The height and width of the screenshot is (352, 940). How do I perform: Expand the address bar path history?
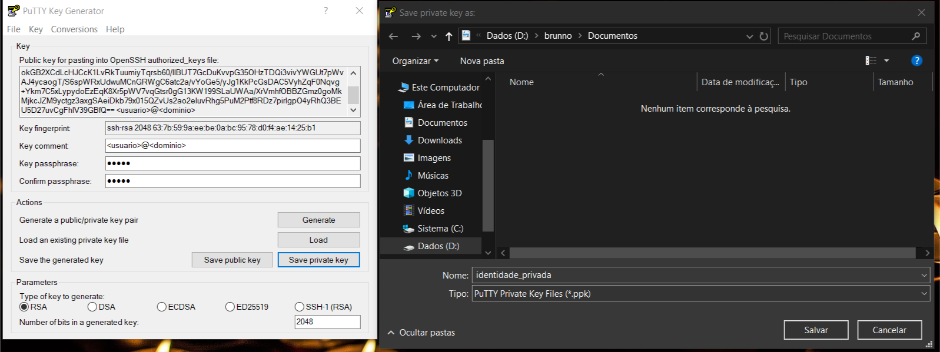pyautogui.click(x=749, y=36)
